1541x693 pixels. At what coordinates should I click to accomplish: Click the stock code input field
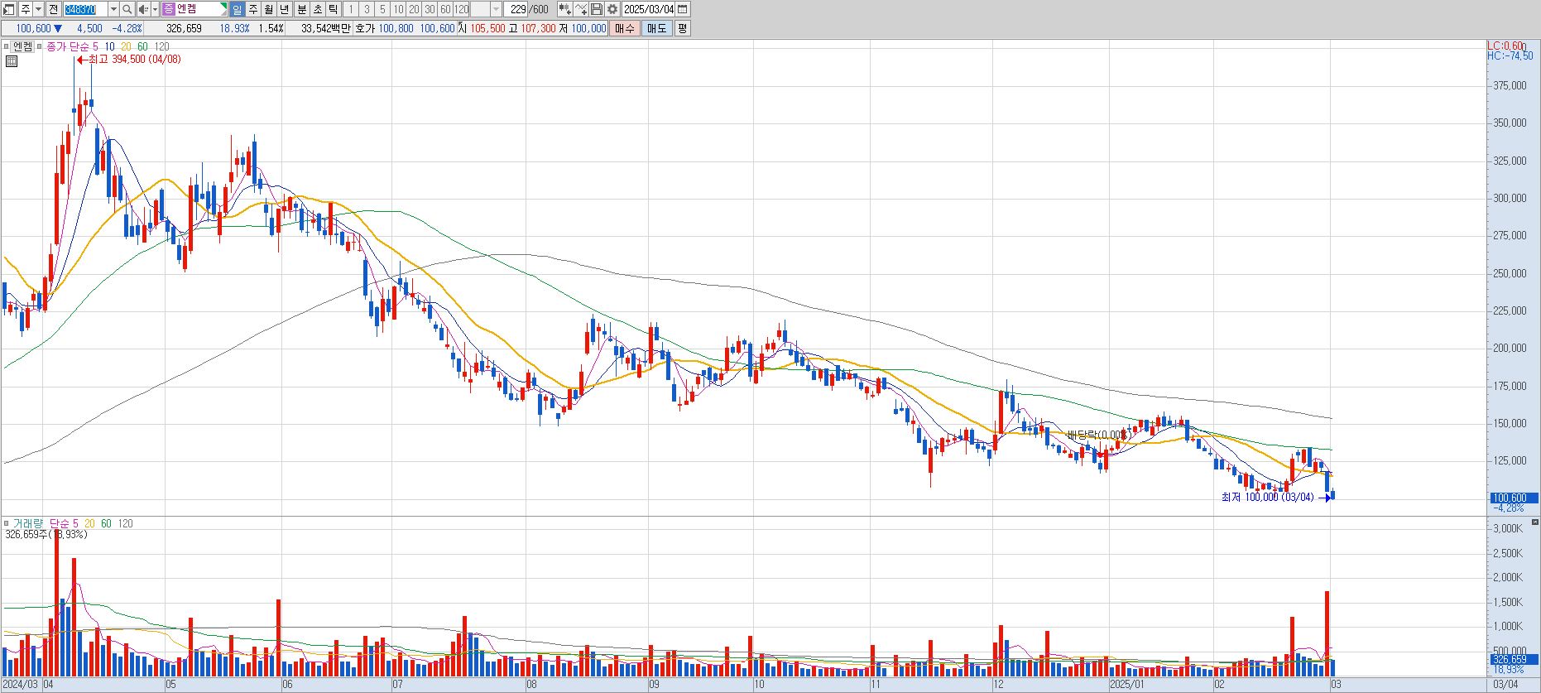(85, 9)
